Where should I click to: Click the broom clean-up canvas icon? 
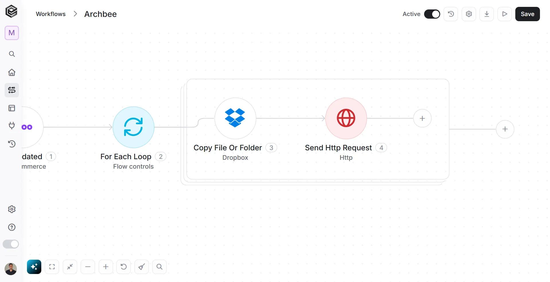coord(142,267)
